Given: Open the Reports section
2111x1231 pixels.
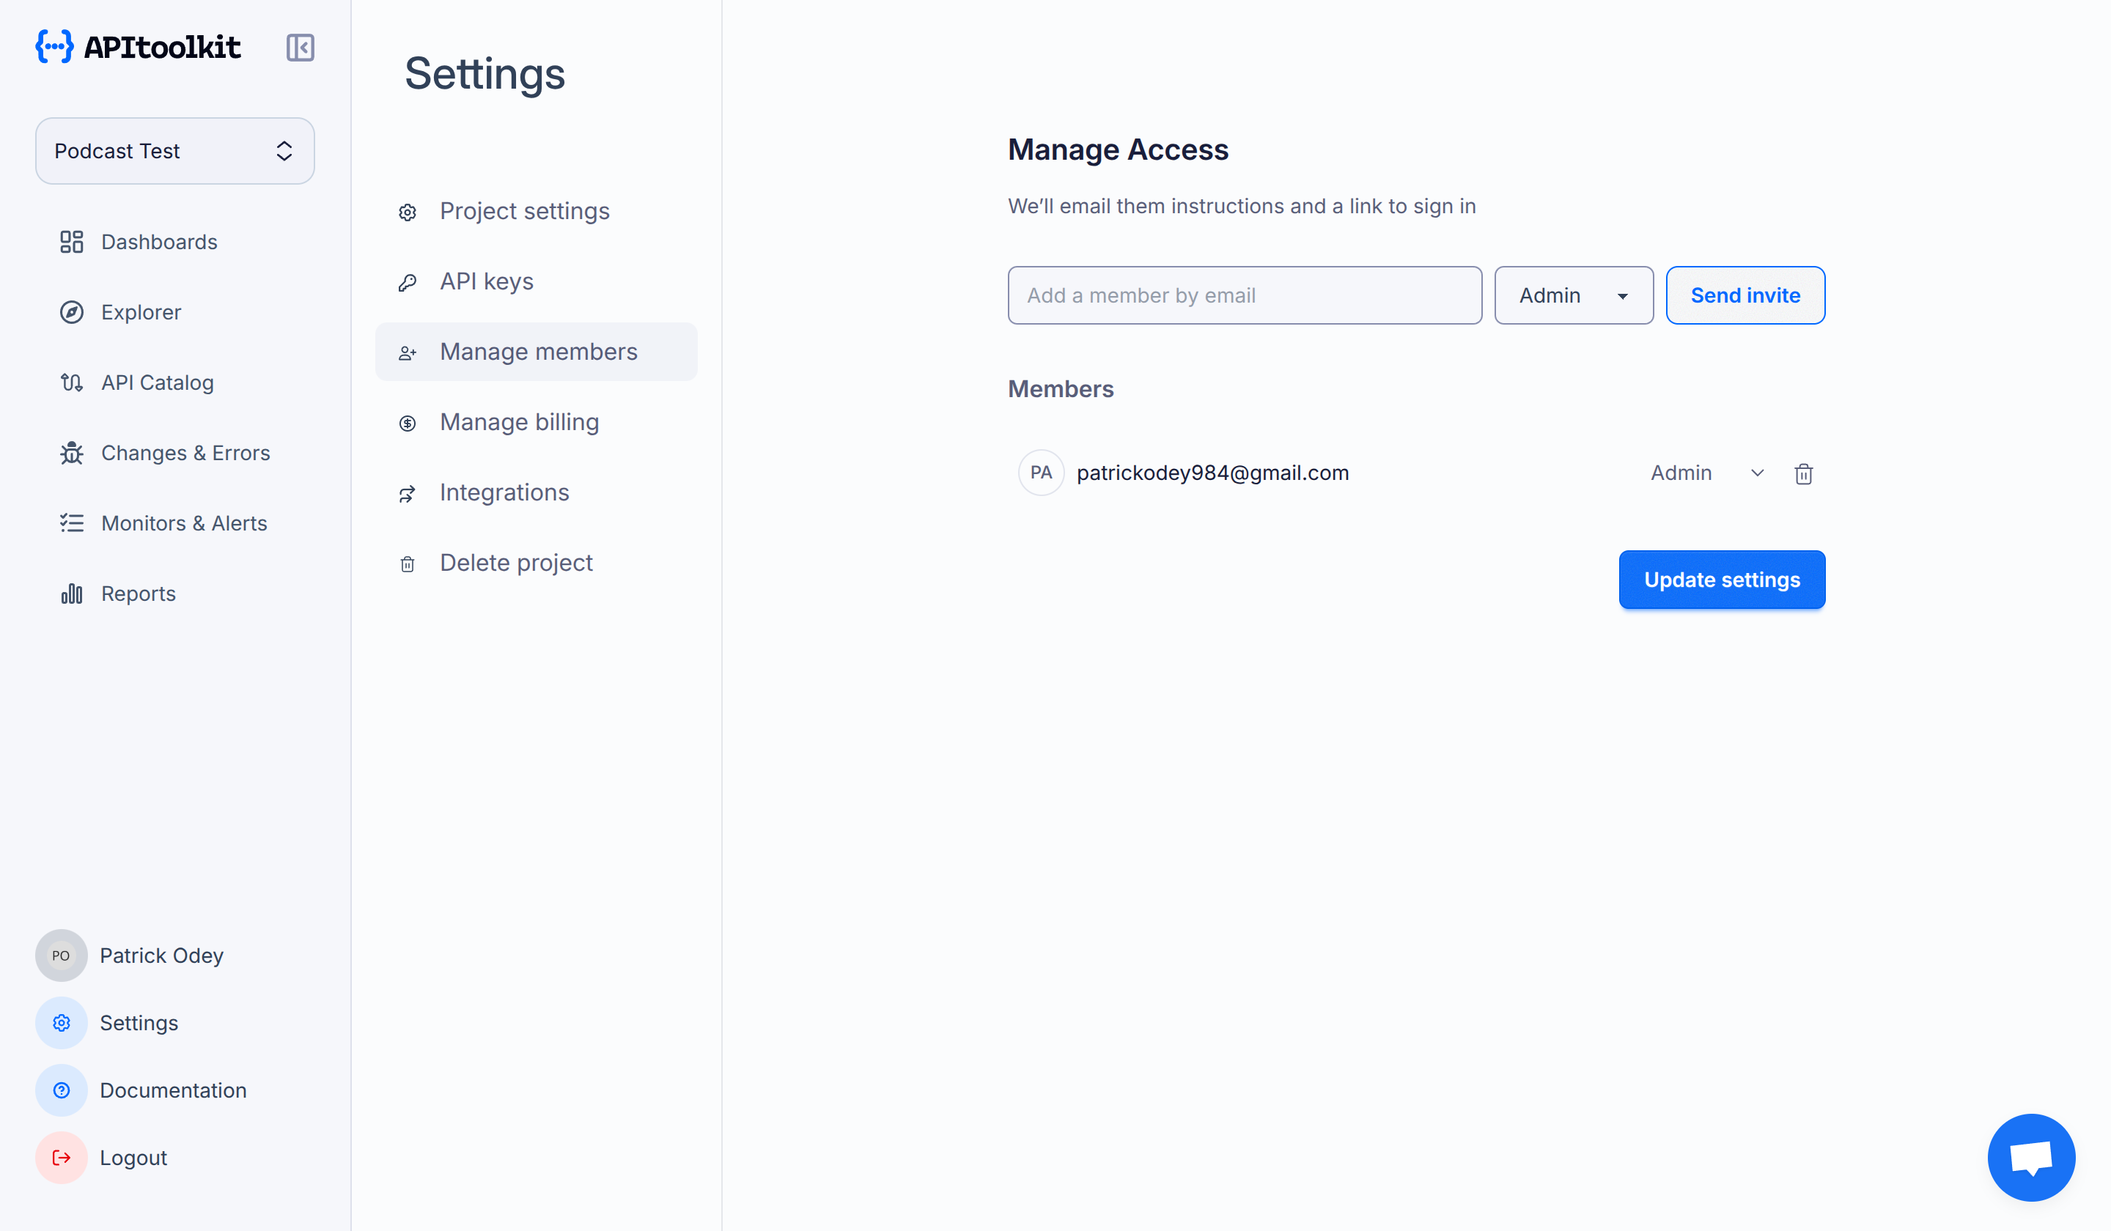Looking at the screenshot, I should pos(137,593).
